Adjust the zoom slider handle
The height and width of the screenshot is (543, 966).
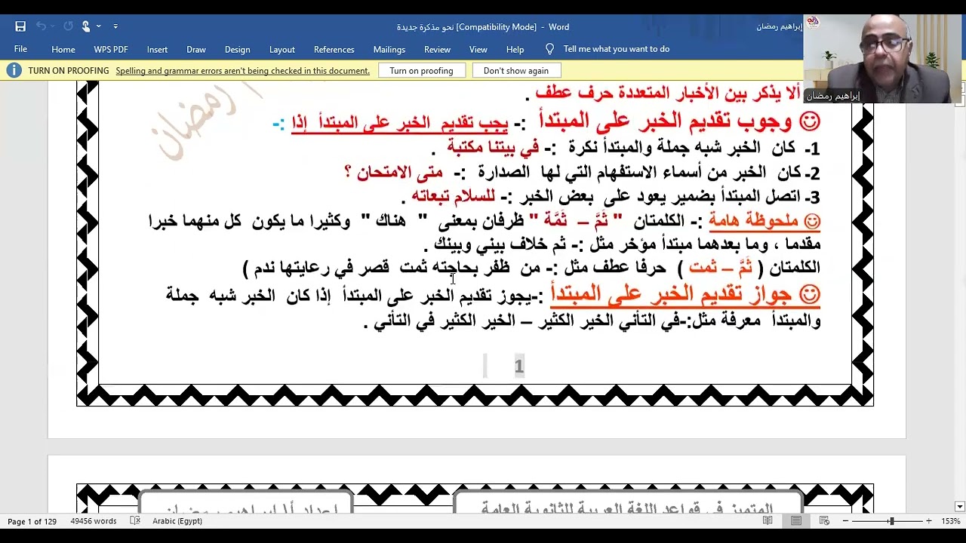(x=891, y=521)
